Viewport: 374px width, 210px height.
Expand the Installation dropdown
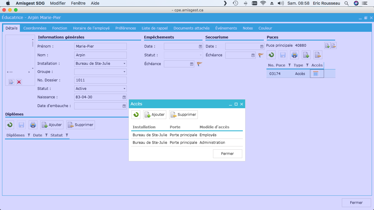(x=124, y=64)
